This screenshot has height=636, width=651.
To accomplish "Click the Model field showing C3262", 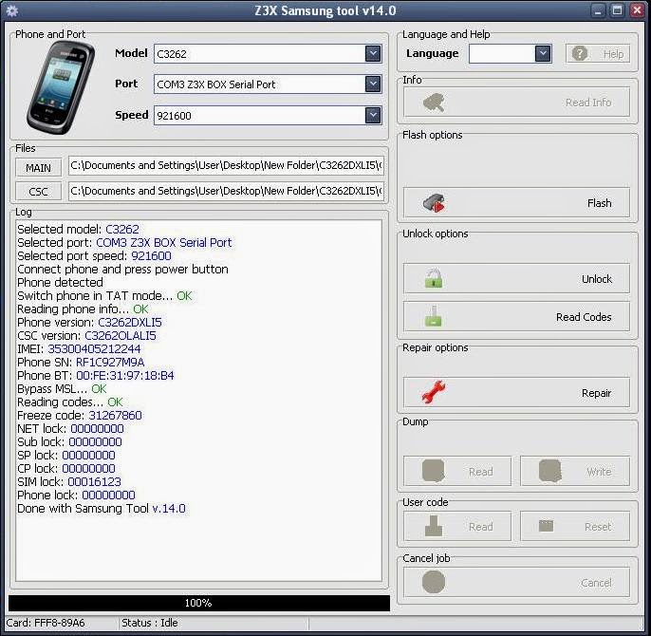I will 268,53.
